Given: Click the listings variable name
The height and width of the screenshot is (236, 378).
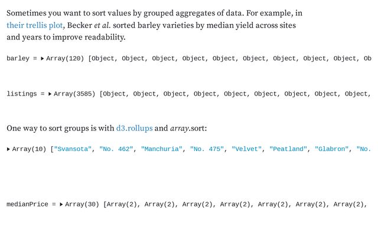Looking at the screenshot, I should (22, 94).
